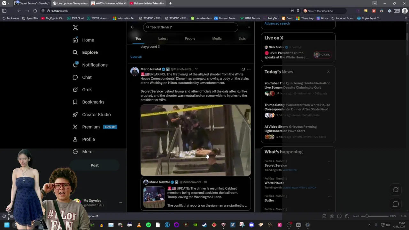
Task: Click the Post button
Action: tap(95, 165)
